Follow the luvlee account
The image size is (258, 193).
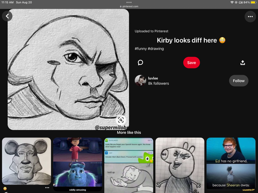(x=238, y=81)
